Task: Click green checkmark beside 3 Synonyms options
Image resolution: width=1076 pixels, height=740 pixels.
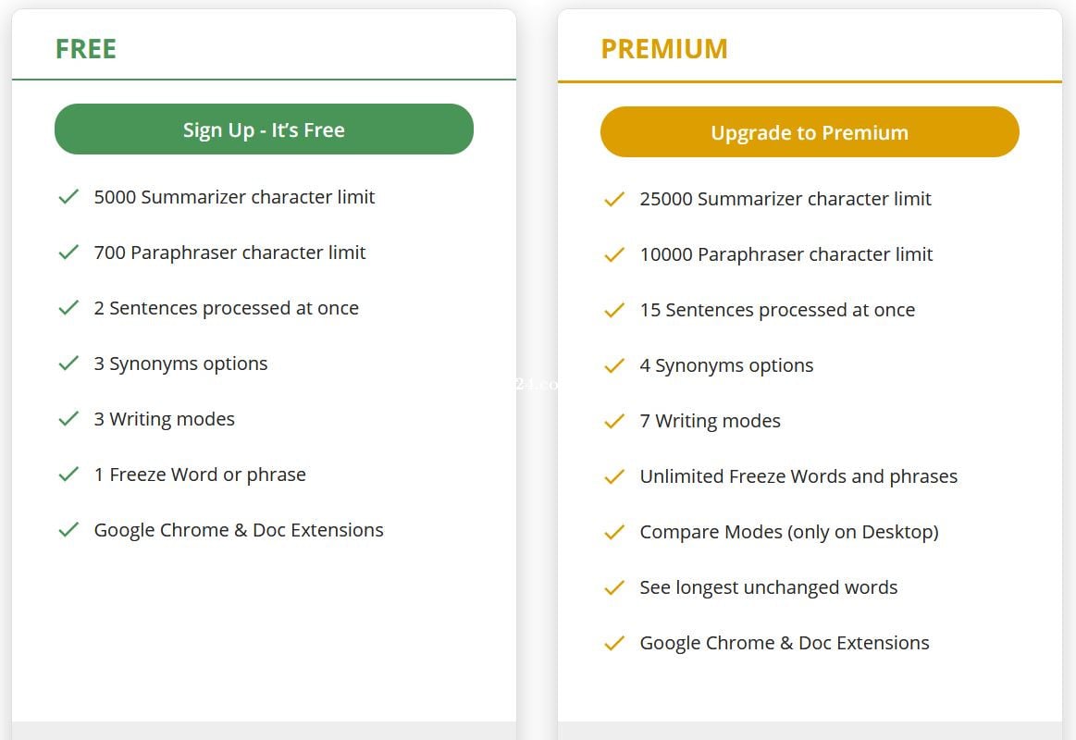Action: pyautogui.click(x=68, y=364)
